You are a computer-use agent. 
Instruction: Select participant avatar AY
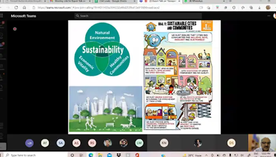coord(45,143)
